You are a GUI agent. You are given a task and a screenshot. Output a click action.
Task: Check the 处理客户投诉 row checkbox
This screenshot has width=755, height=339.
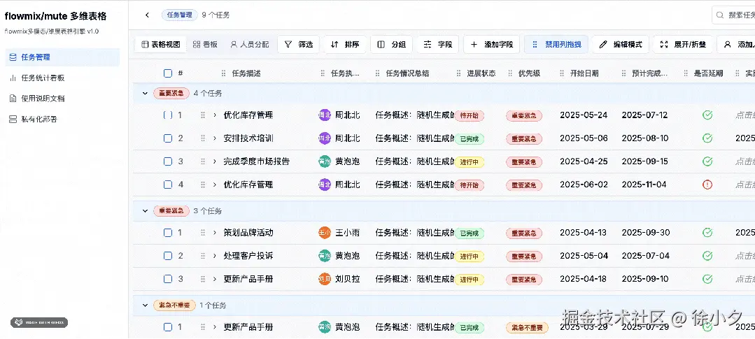[x=167, y=256]
